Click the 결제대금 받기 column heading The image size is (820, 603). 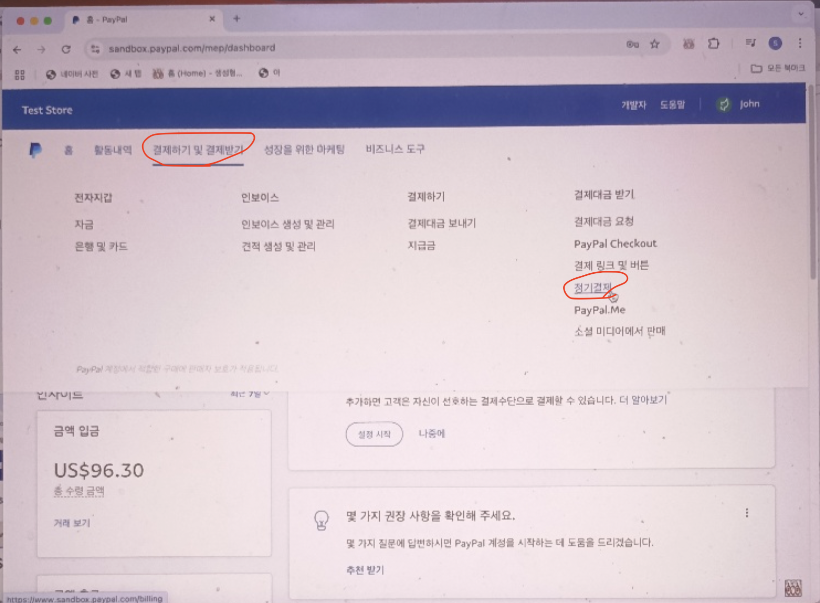604,195
